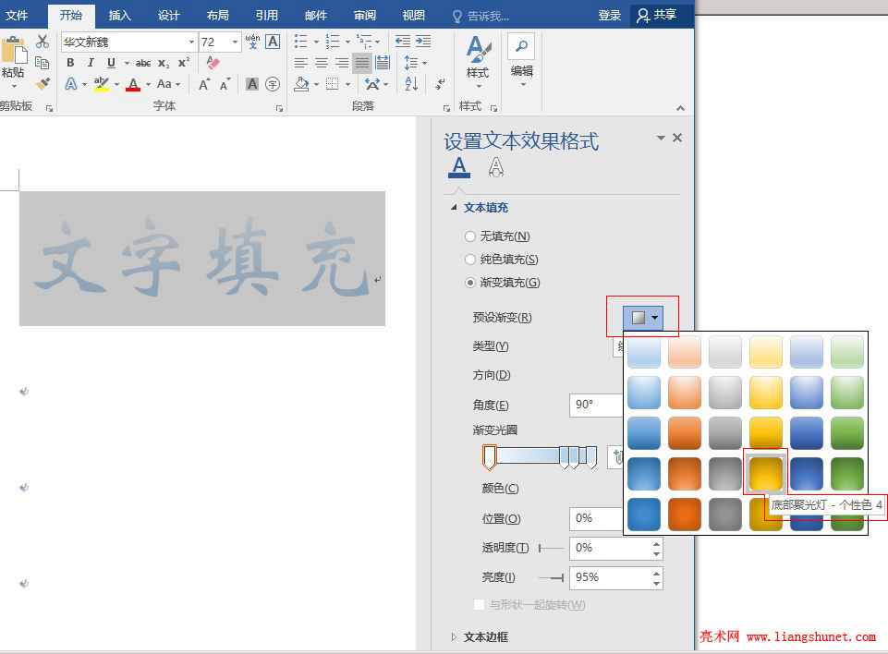The height and width of the screenshot is (654, 888).
Task: Pick the highlighted gold gradient swatch 底部聚光灯 个性色 4
Action: [765, 473]
